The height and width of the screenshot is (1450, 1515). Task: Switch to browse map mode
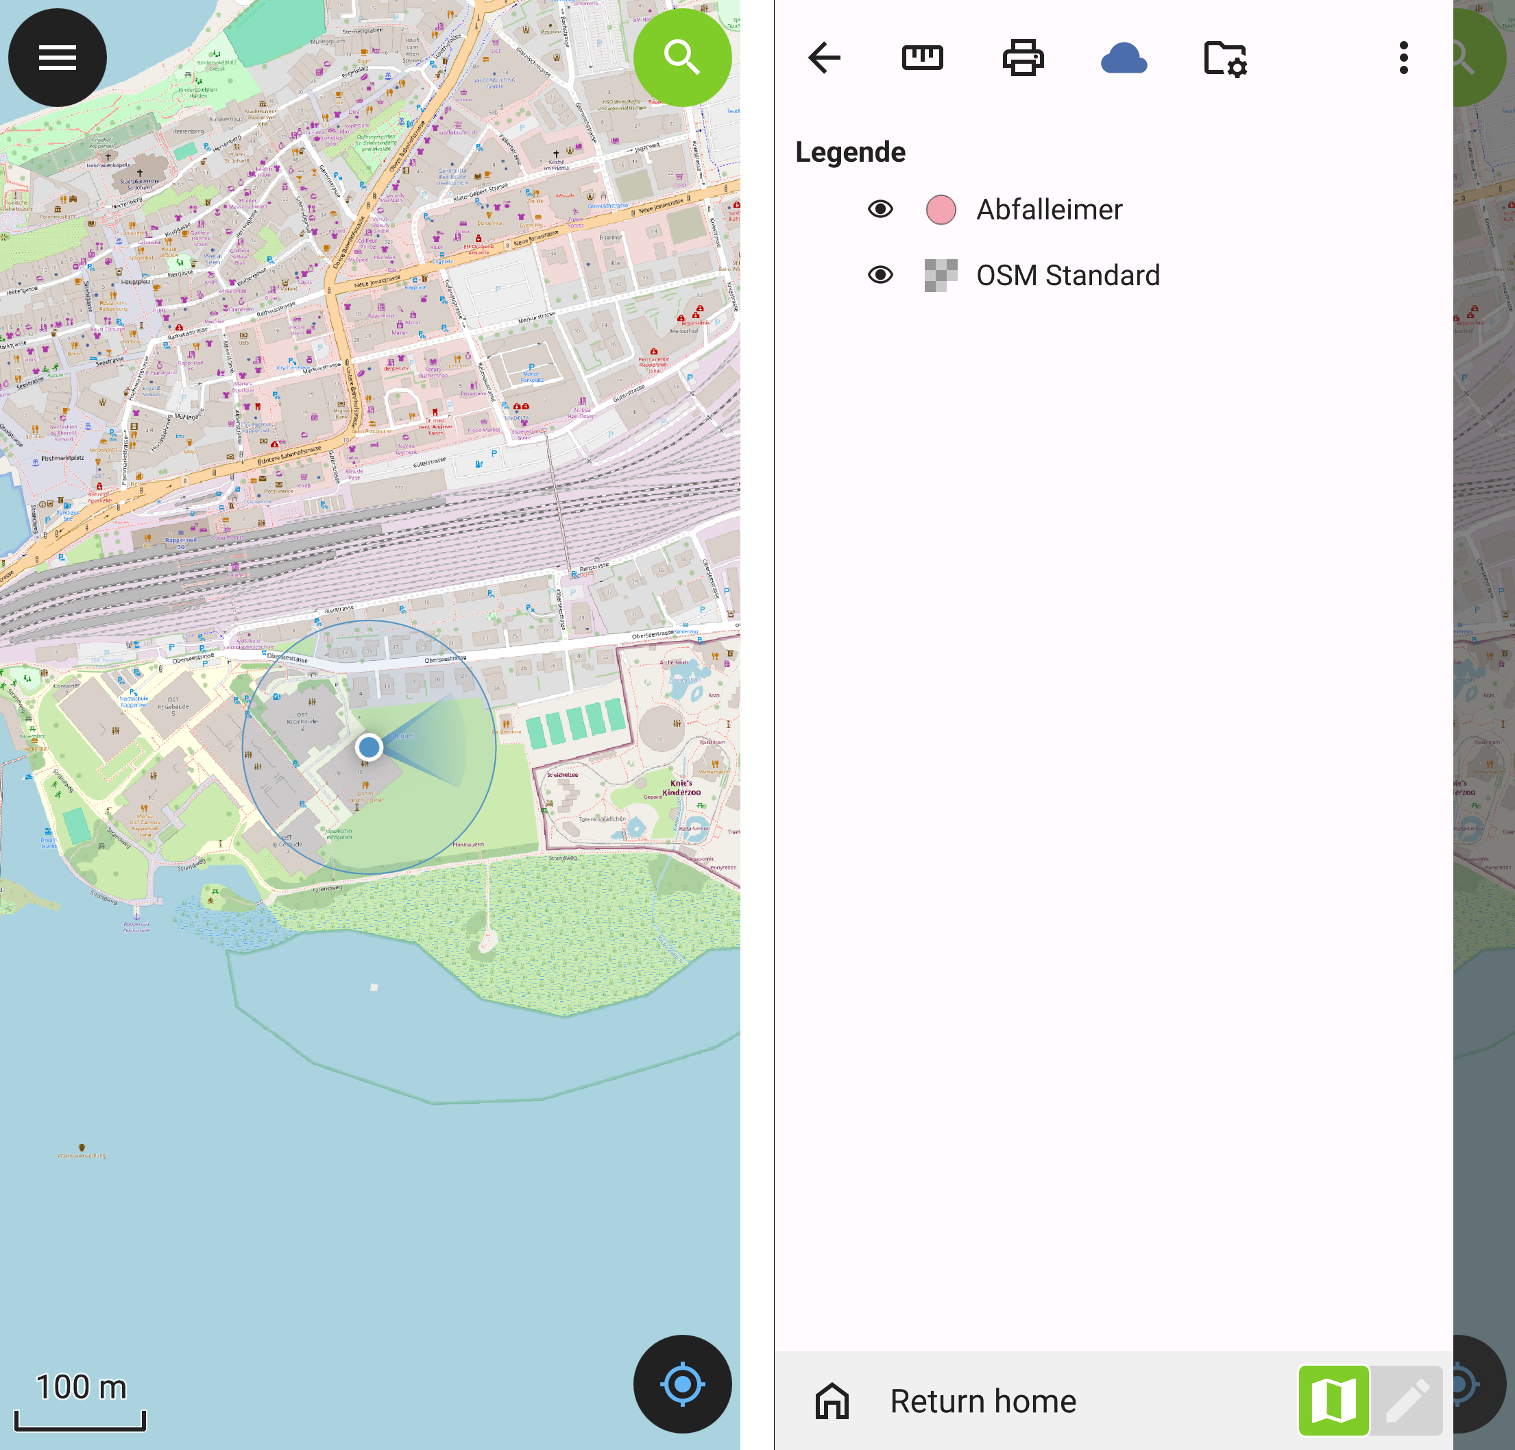1333,1401
